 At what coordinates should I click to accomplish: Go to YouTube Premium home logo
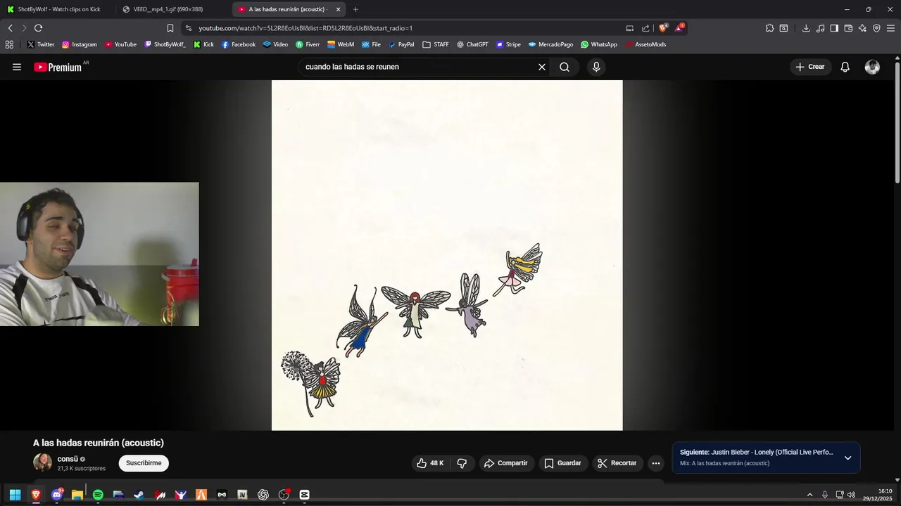coord(58,67)
